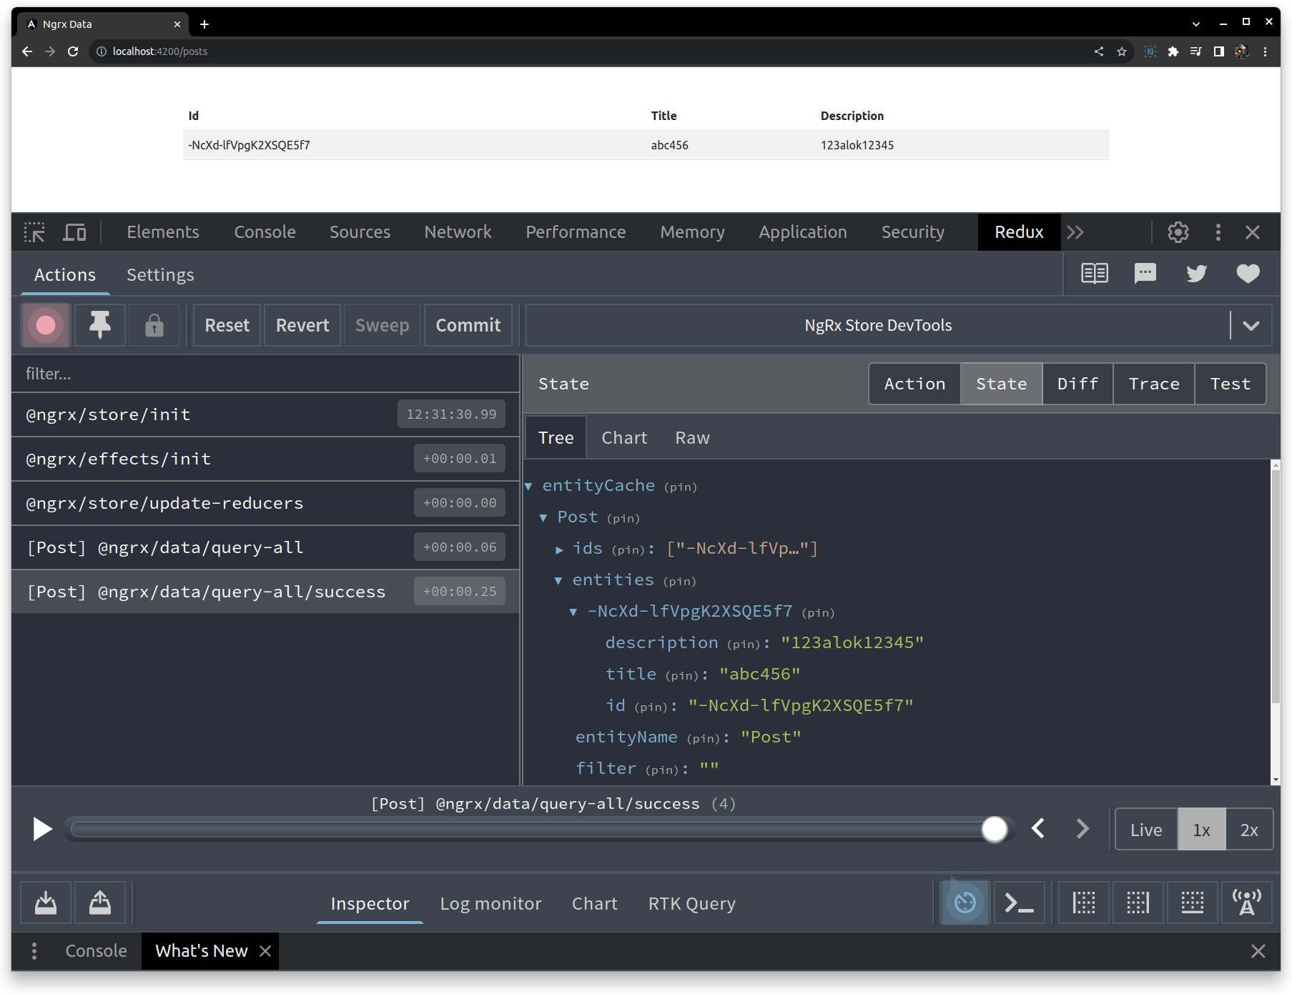1292x994 pixels.
Task: Switch to the RTK Query tab
Action: (x=691, y=903)
